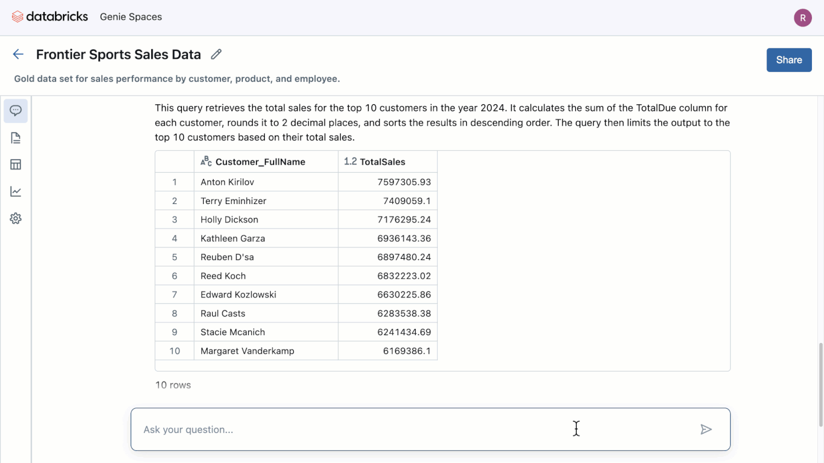Click the Frontier Sports Sales Data title
The height and width of the screenshot is (463, 824).
pyautogui.click(x=118, y=54)
